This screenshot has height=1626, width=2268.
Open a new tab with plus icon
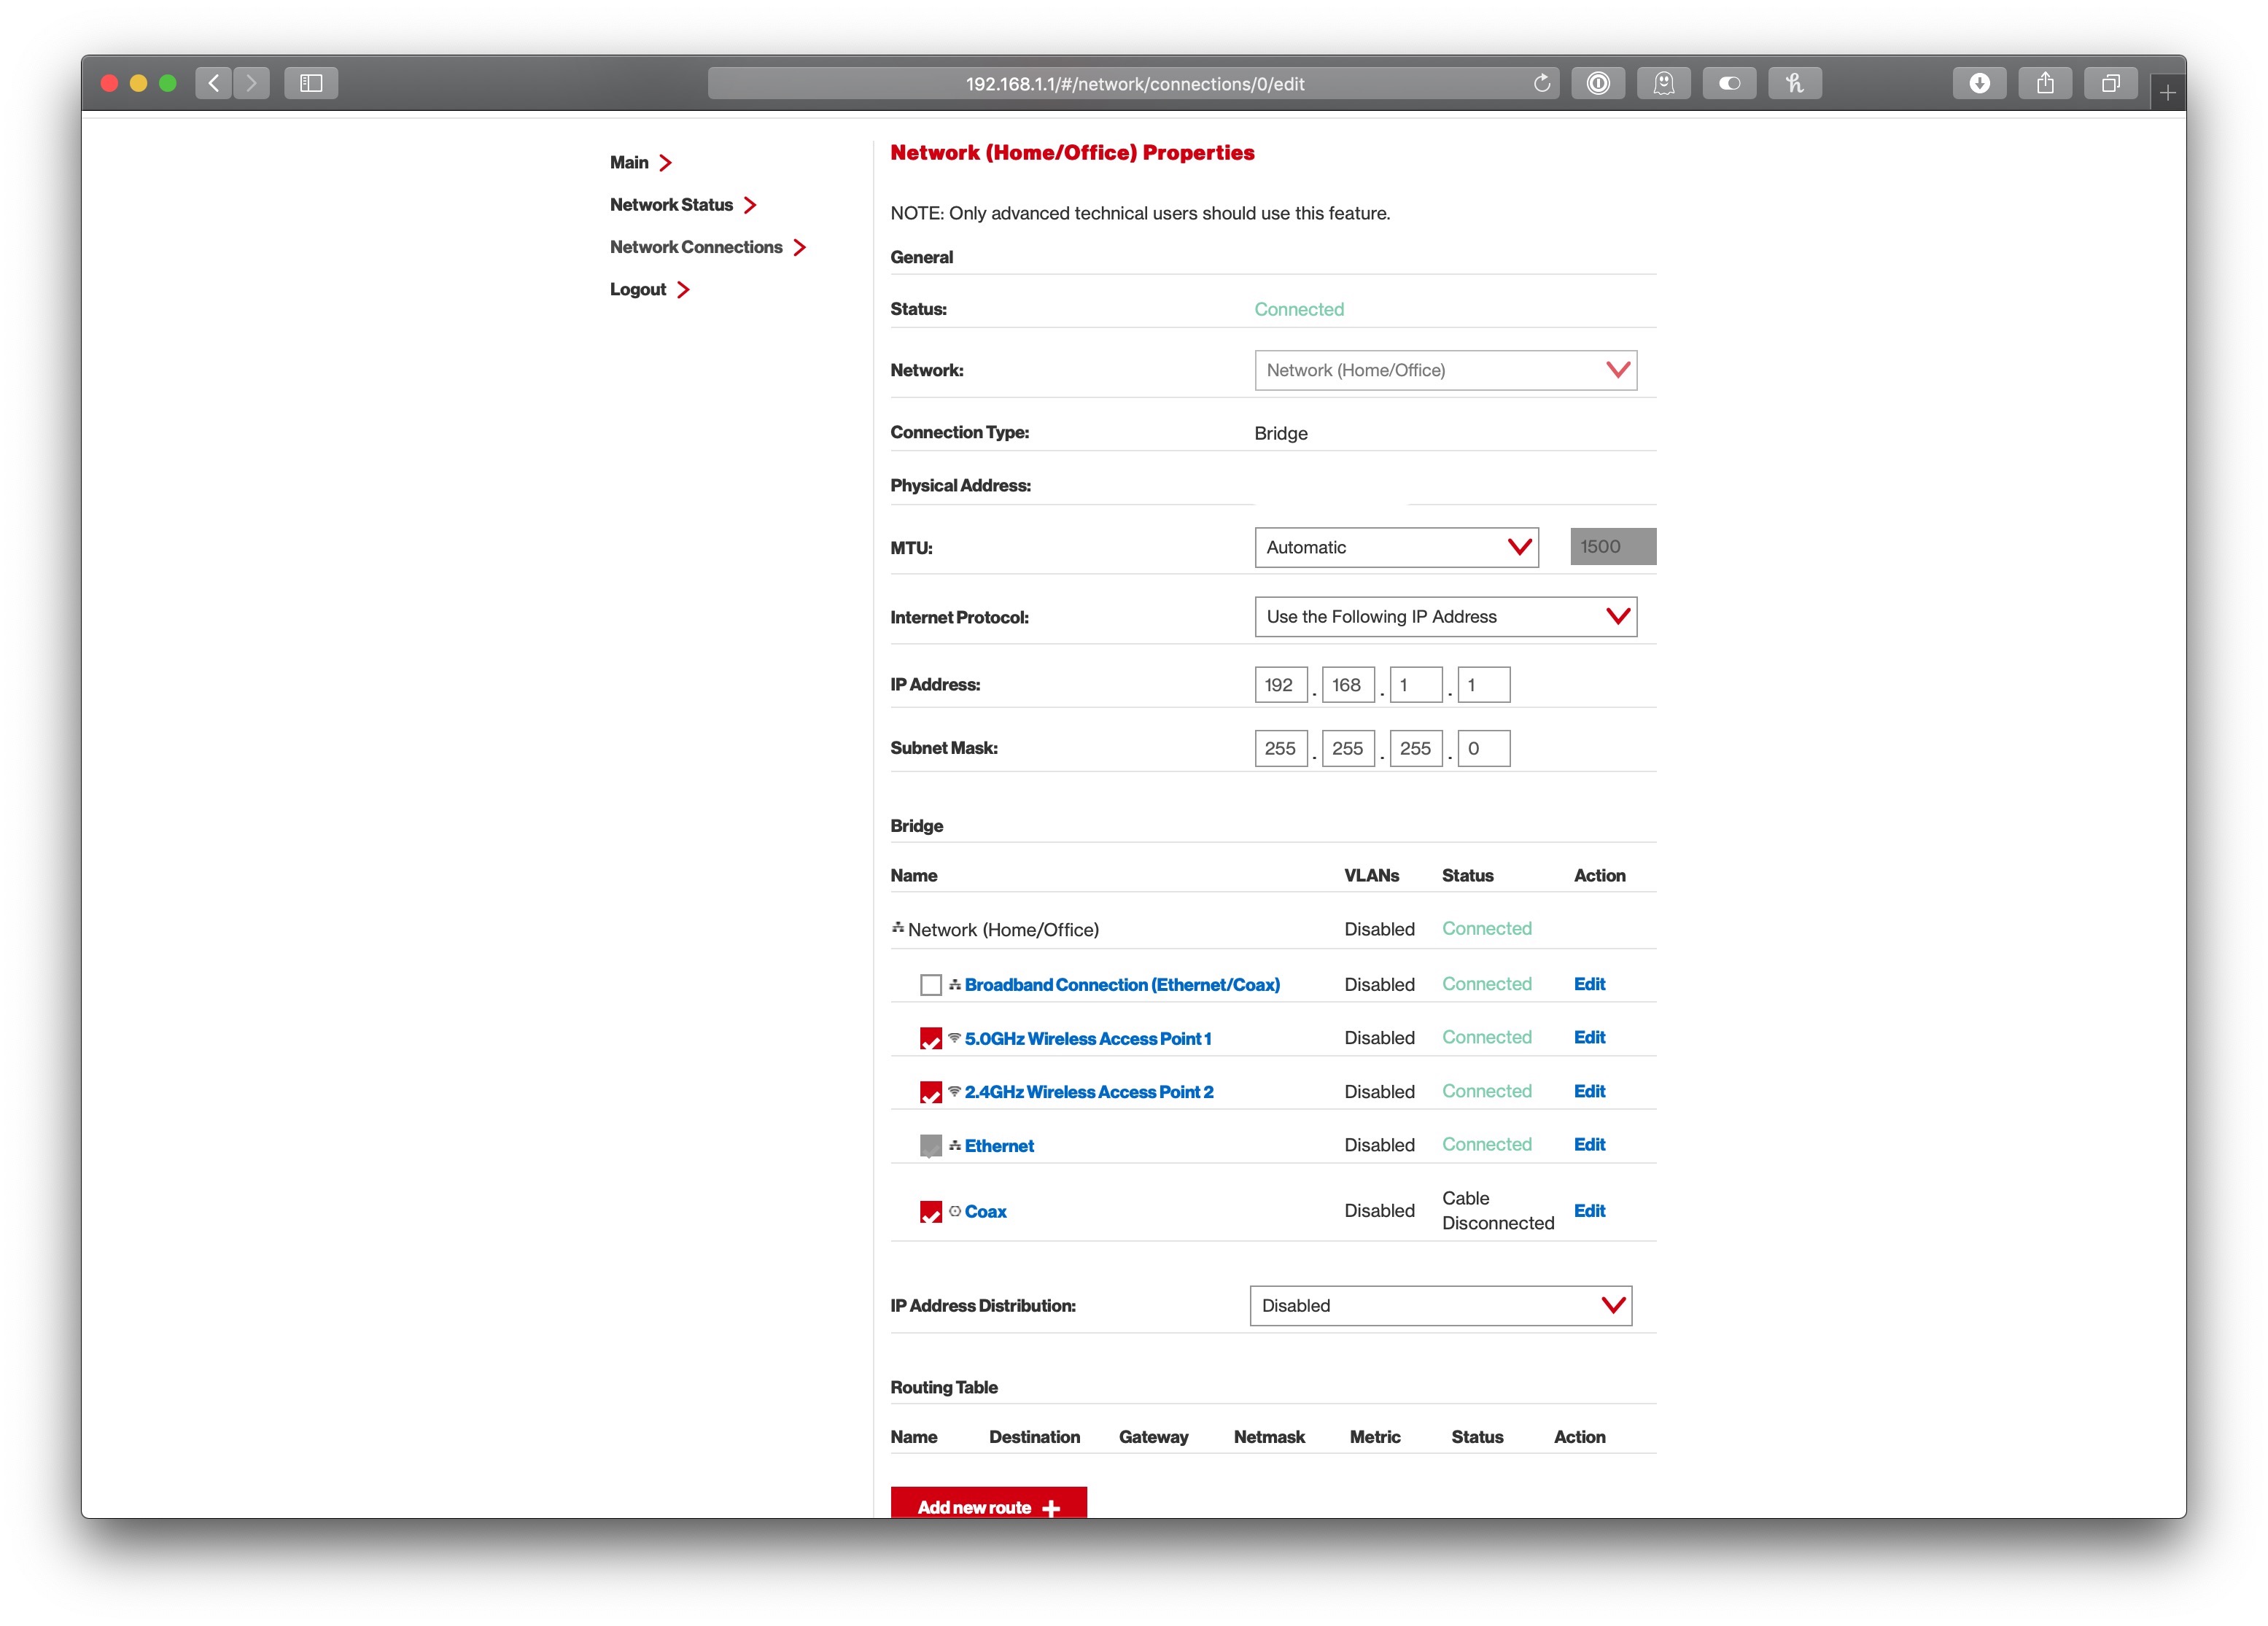(x=2167, y=93)
